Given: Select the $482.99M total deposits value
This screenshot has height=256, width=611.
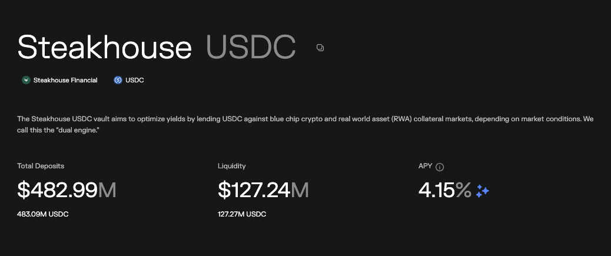Looking at the screenshot, I should [x=67, y=191].
